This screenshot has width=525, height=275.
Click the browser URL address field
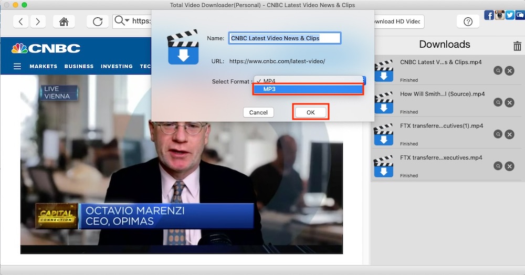[x=141, y=22]
